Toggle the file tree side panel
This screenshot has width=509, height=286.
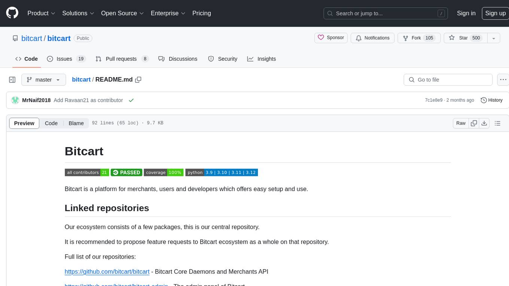point(12,80)
